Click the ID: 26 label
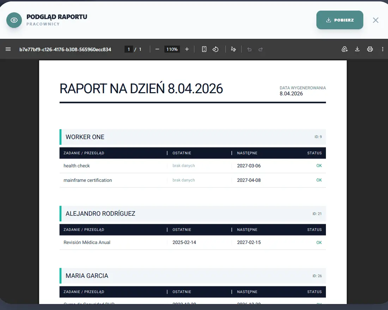Image resolution: width=388 pixels, height=310 pixels. [317, 276]
